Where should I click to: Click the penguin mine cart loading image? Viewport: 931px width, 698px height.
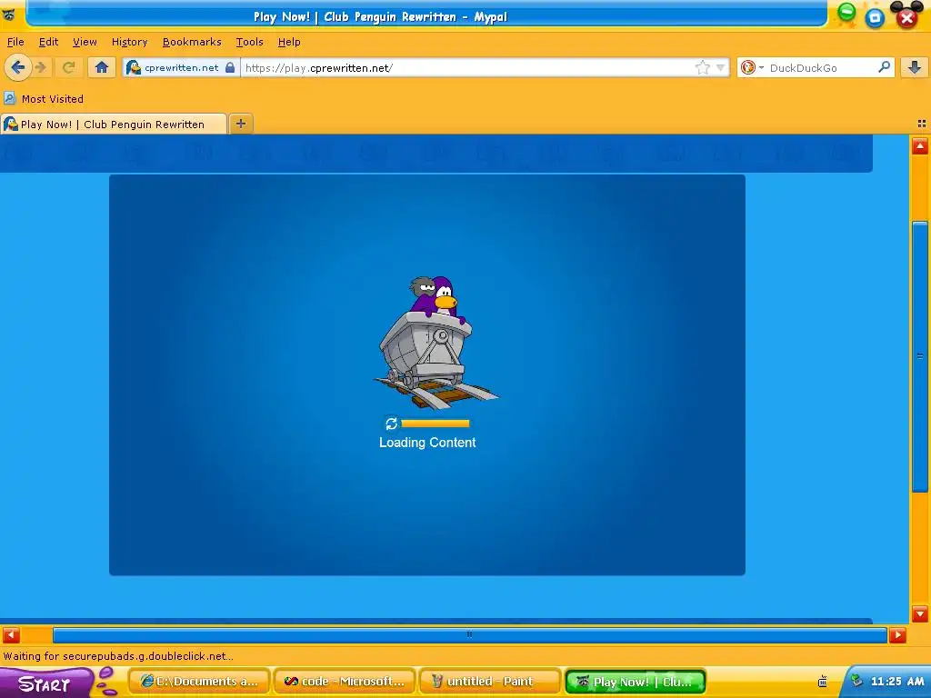click(x=435, y=343)
